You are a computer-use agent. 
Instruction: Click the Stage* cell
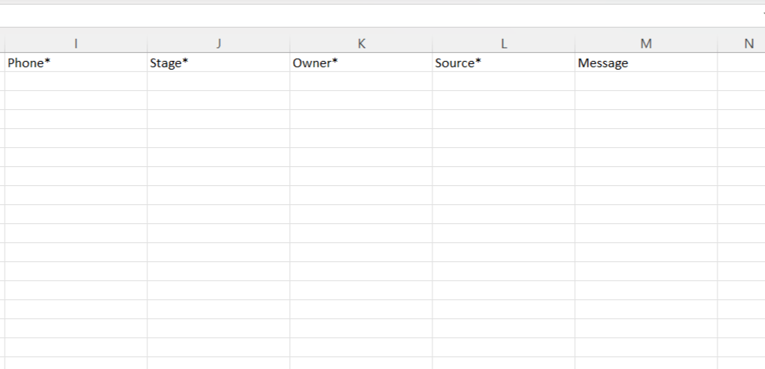pyautogui.click(x=219, y=63)
